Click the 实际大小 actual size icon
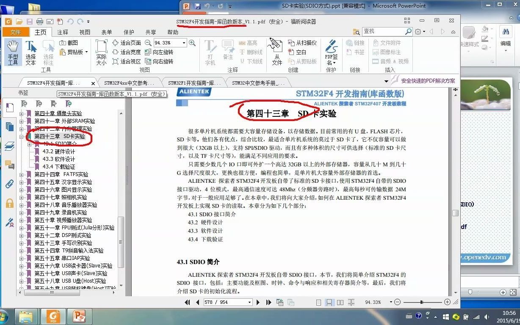This screenshot has width=520, height=325. click(x=101, y=51)
